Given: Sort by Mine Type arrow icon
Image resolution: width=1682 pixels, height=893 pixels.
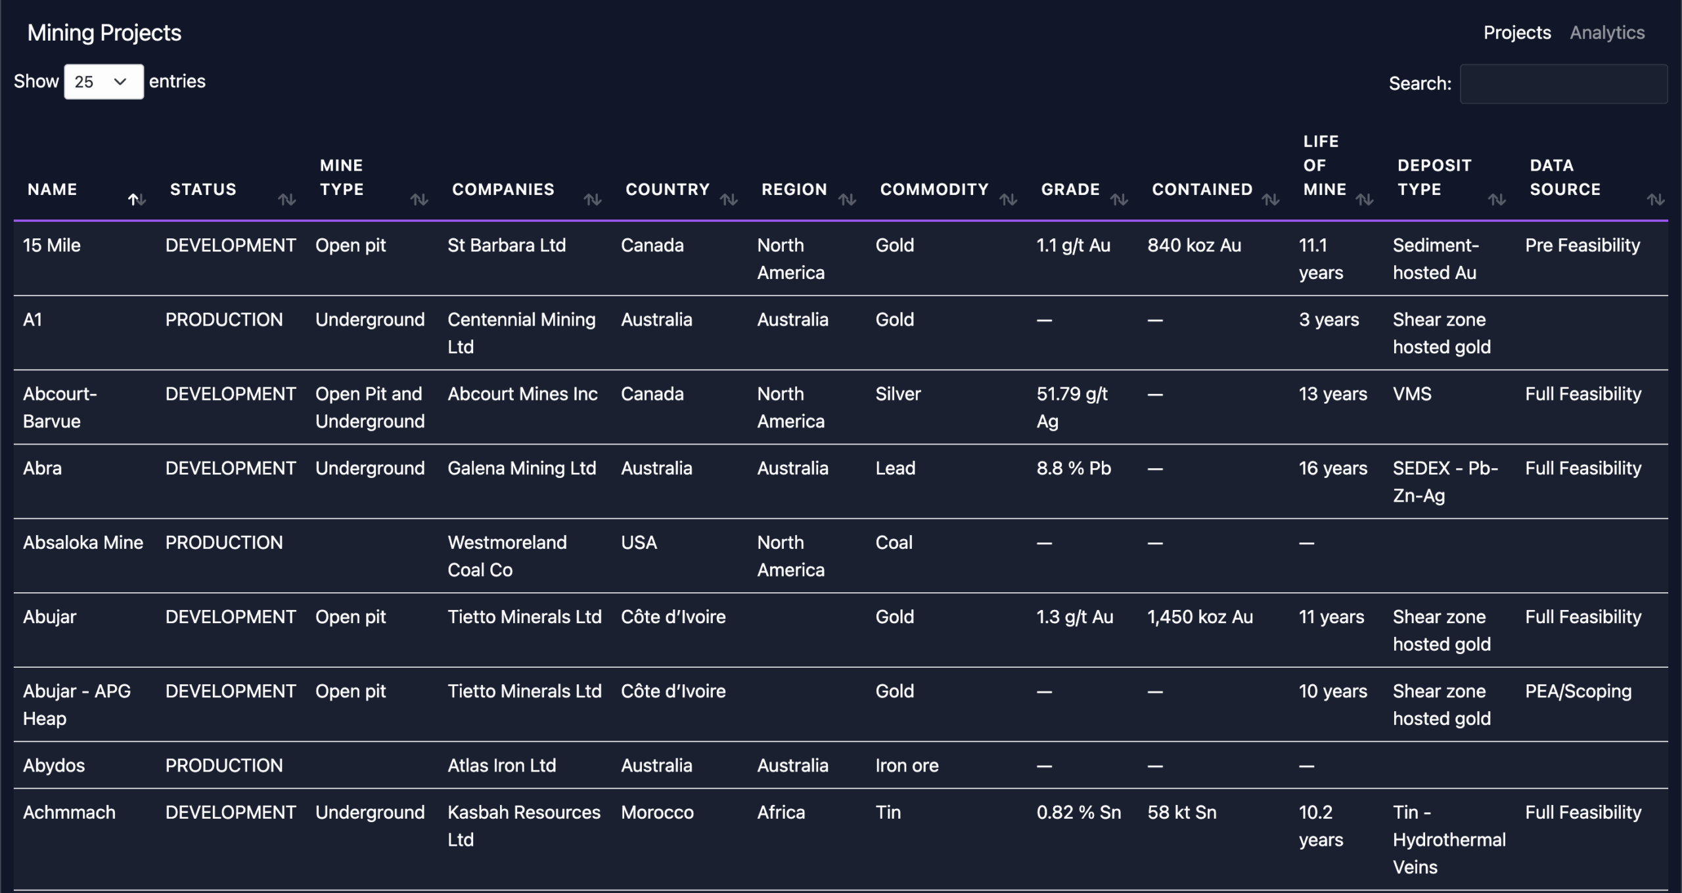Looking at the screenshot, I should click(419, 200).
